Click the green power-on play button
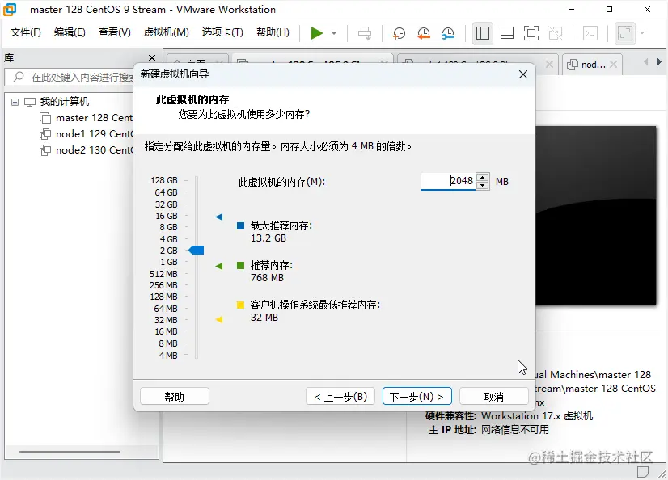 316,33
